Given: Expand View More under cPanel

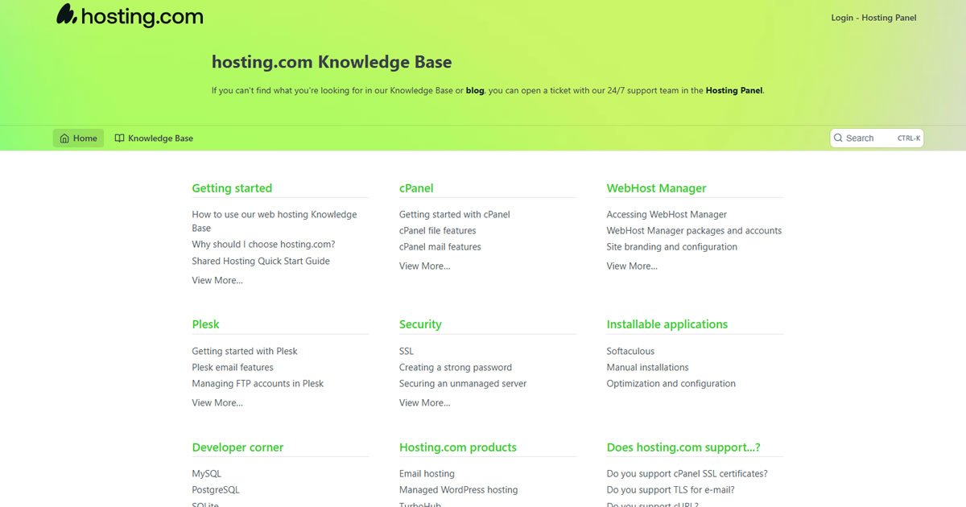Looking at the screenshot, I should tap(424, 266).
